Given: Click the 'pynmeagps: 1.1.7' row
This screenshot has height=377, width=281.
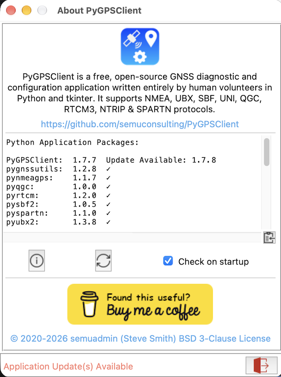Looking at the screenshot, I should point(59,178).
